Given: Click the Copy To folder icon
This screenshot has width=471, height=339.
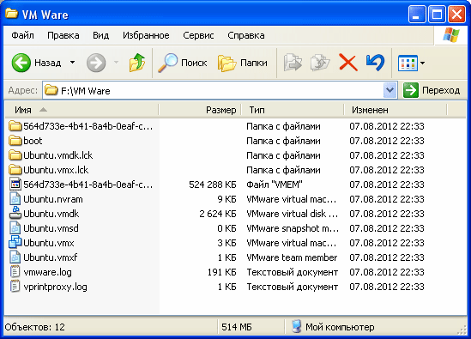Looking at the screenshot, I should click(x=320, y=63).
